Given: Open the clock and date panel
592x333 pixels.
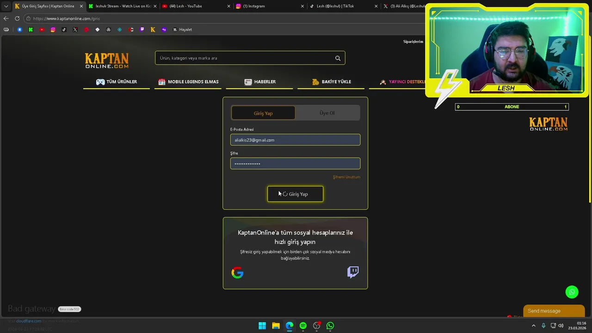Looking at the screenshot, I should (x=577, y=326).
